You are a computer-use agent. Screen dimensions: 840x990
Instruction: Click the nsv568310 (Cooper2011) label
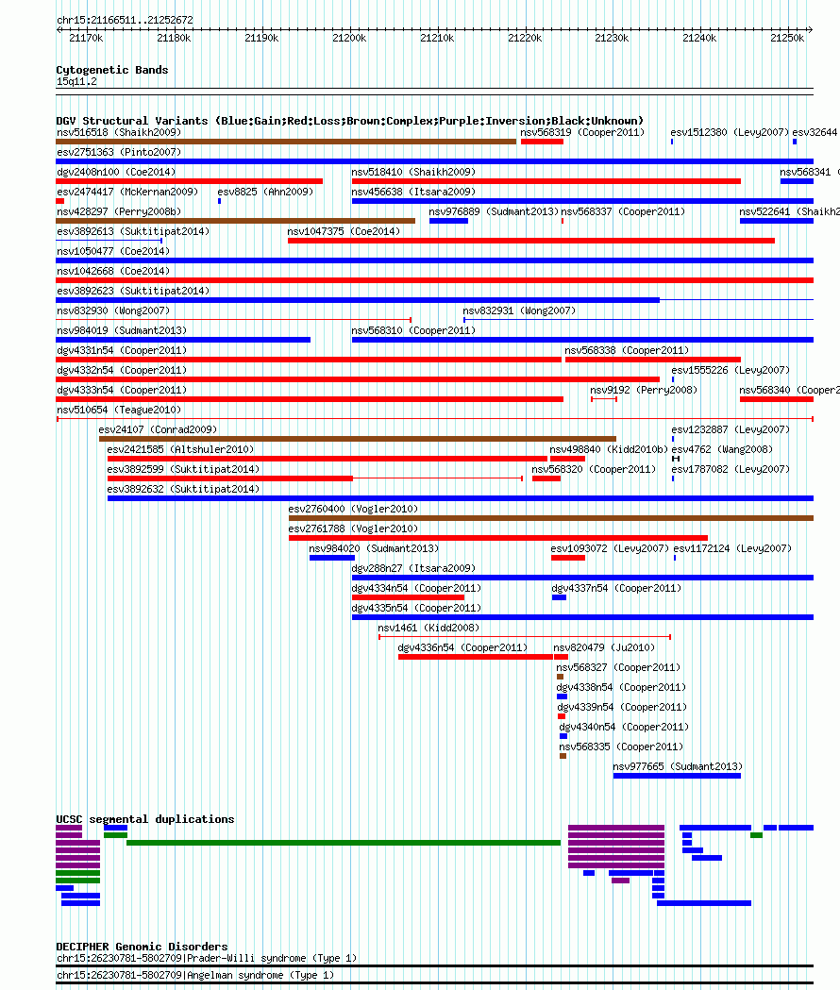tap(413, 331)
